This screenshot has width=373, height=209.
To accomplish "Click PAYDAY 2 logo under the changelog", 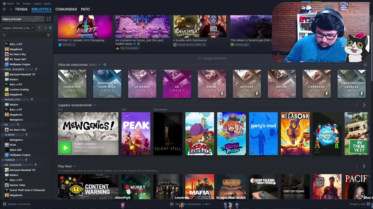I will click(x=60, y=45).
